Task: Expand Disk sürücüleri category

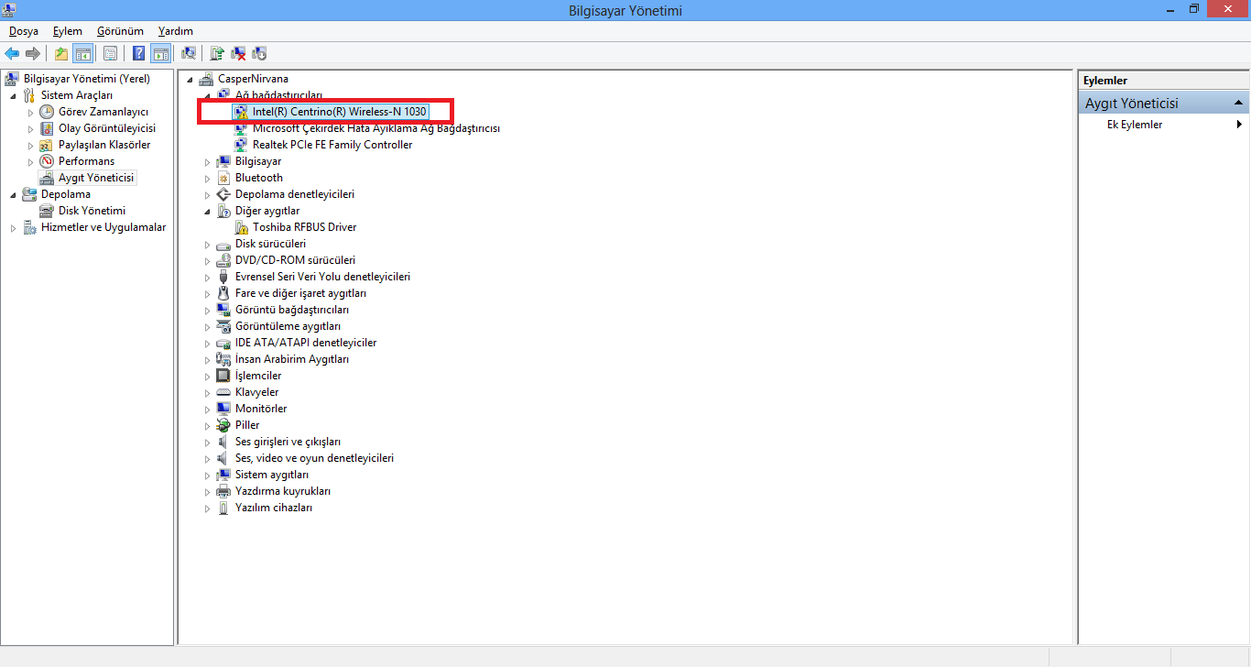Action: 207,244
